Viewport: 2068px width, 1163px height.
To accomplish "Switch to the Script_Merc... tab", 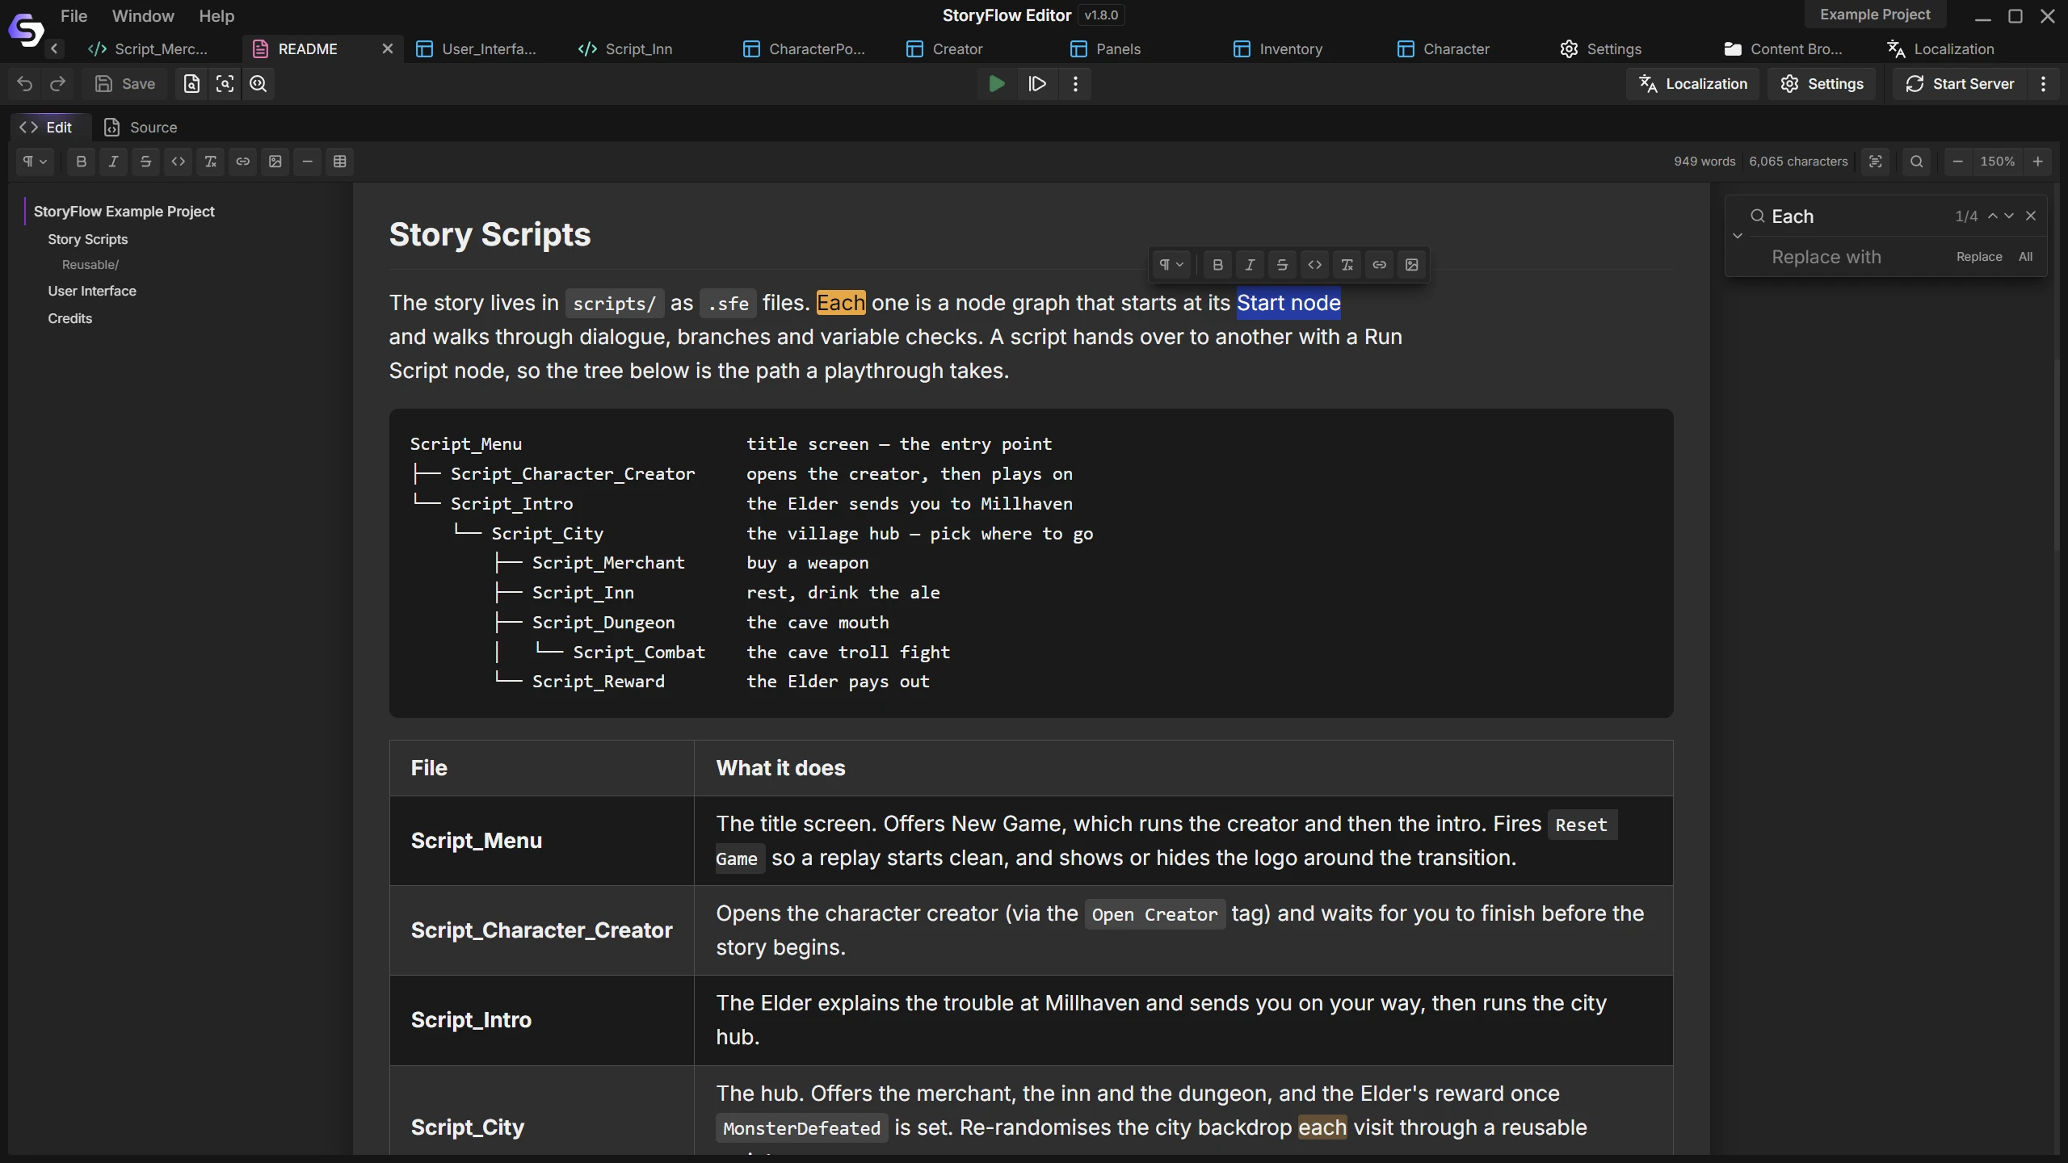I will pos(149,49).
